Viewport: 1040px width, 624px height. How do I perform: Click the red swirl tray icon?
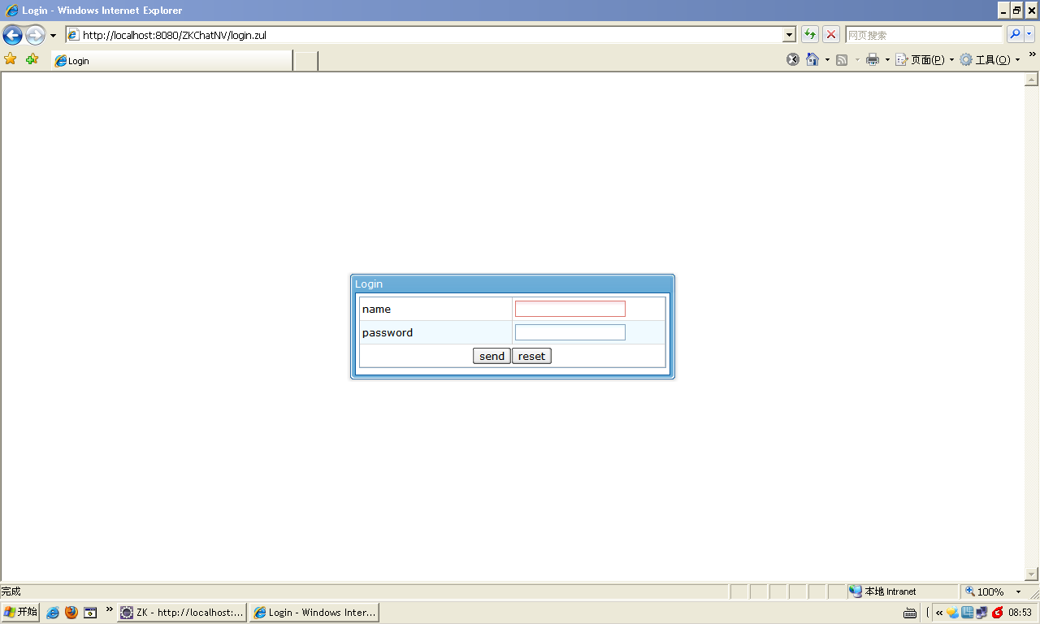(998, 613)
